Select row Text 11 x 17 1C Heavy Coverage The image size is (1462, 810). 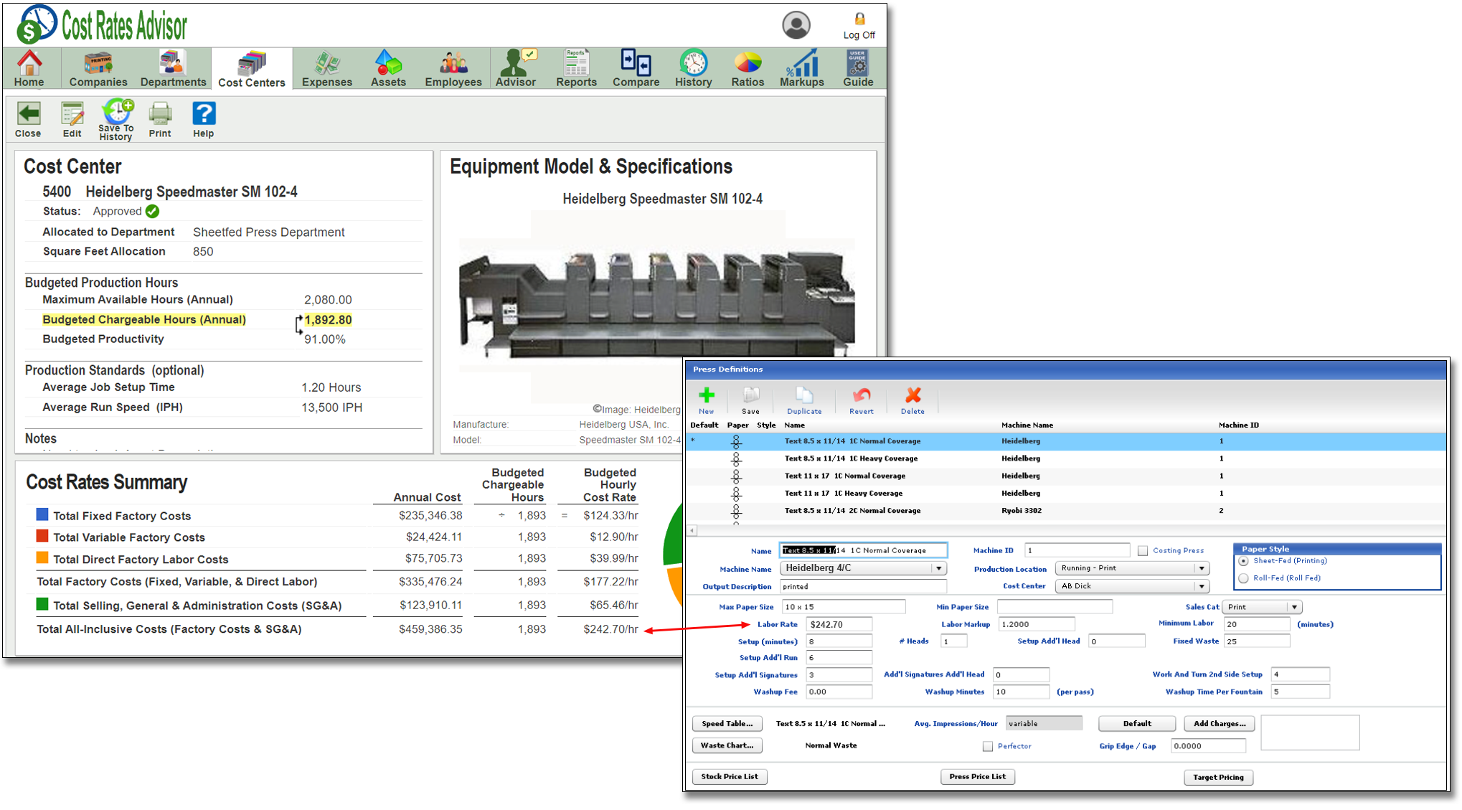[x=1066, y=494]
